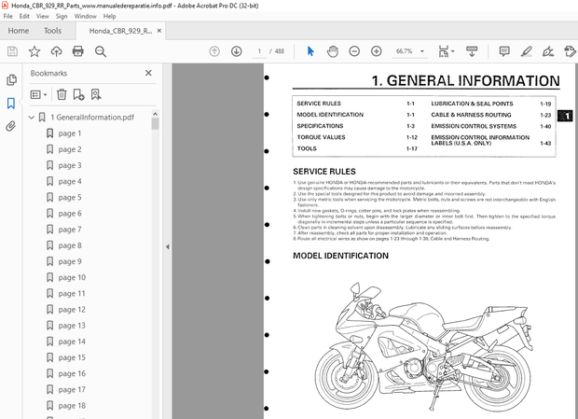Jump to bookmark page 17
This screenshot has height=419, width=578.
coord(72,390)
